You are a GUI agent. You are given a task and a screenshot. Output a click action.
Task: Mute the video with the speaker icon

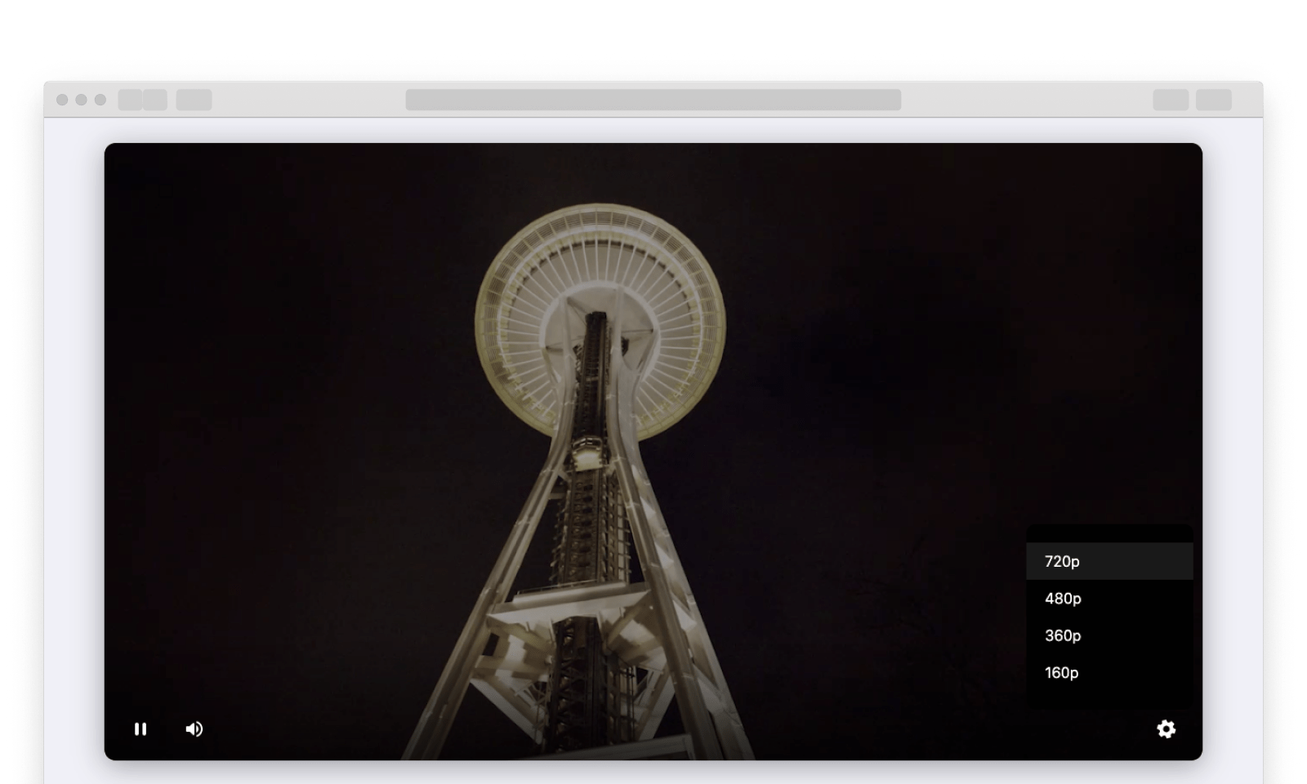pos(194,729)
